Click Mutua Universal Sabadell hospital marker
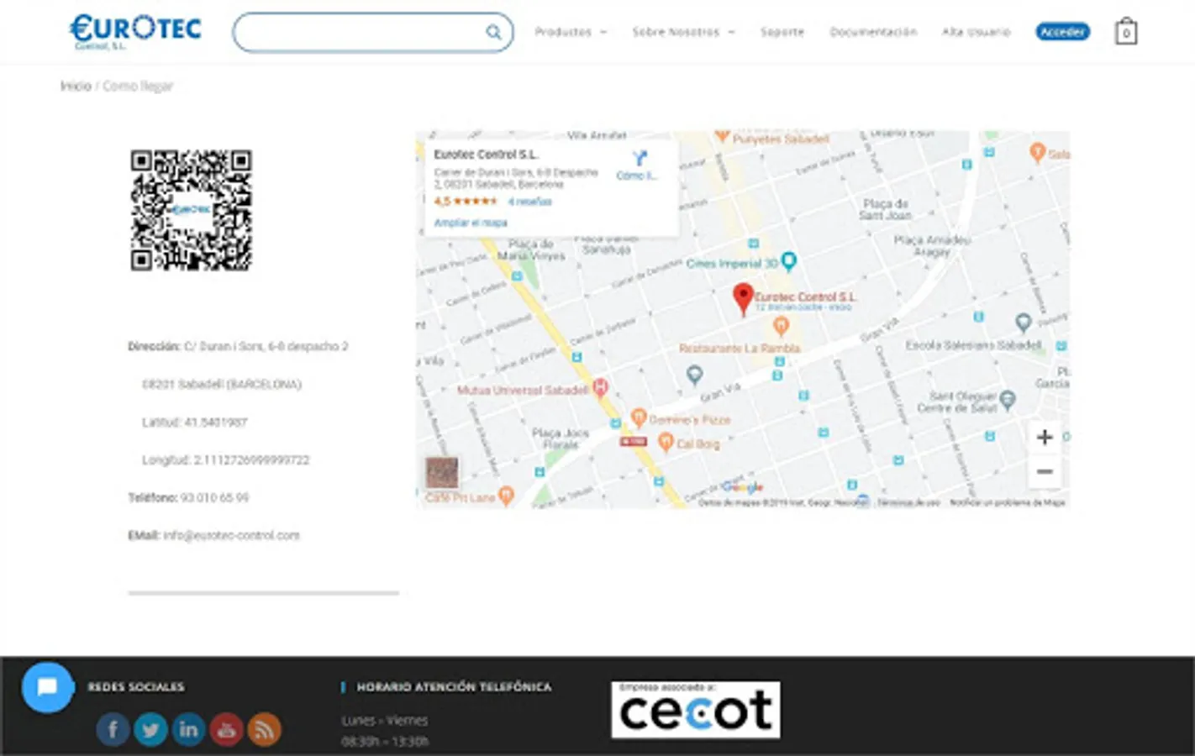Image resolution: width=1195 pixels, height=756 pixels. (600, 387)
